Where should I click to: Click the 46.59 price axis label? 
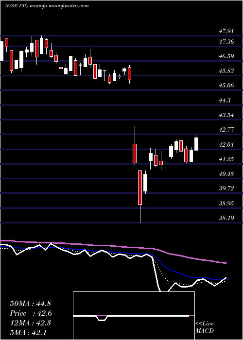226,56
